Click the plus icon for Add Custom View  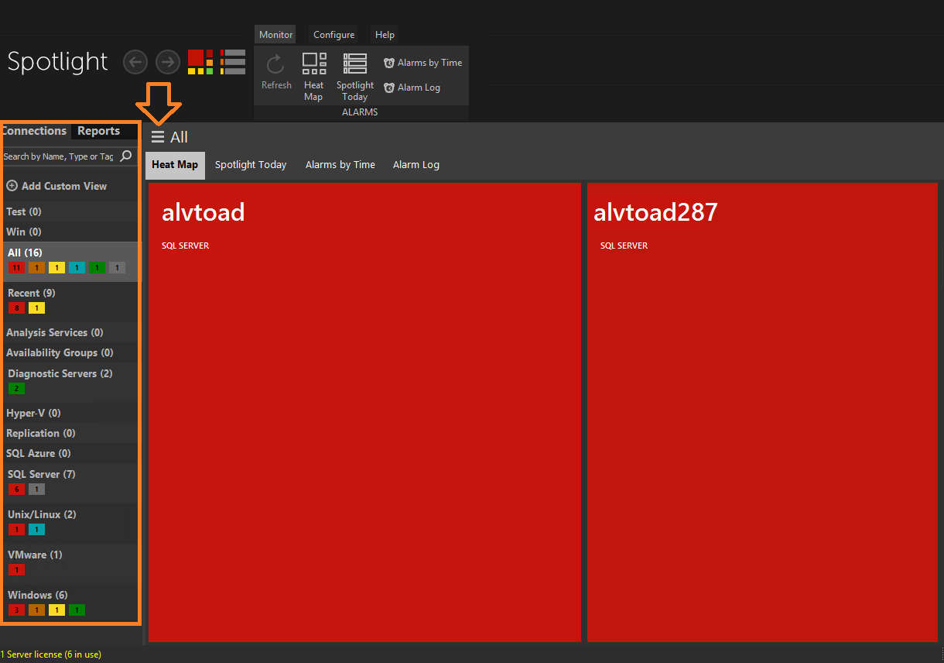point(12,186)
